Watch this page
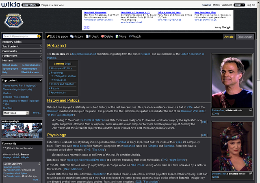 pyautogui.click(x=135, y=36)
